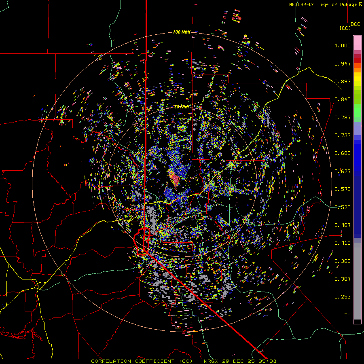The width and height of the screenshot is (364, 364).
Task: Pick the black TH segment at color bar bottom
Action: [x=357, y=322]
